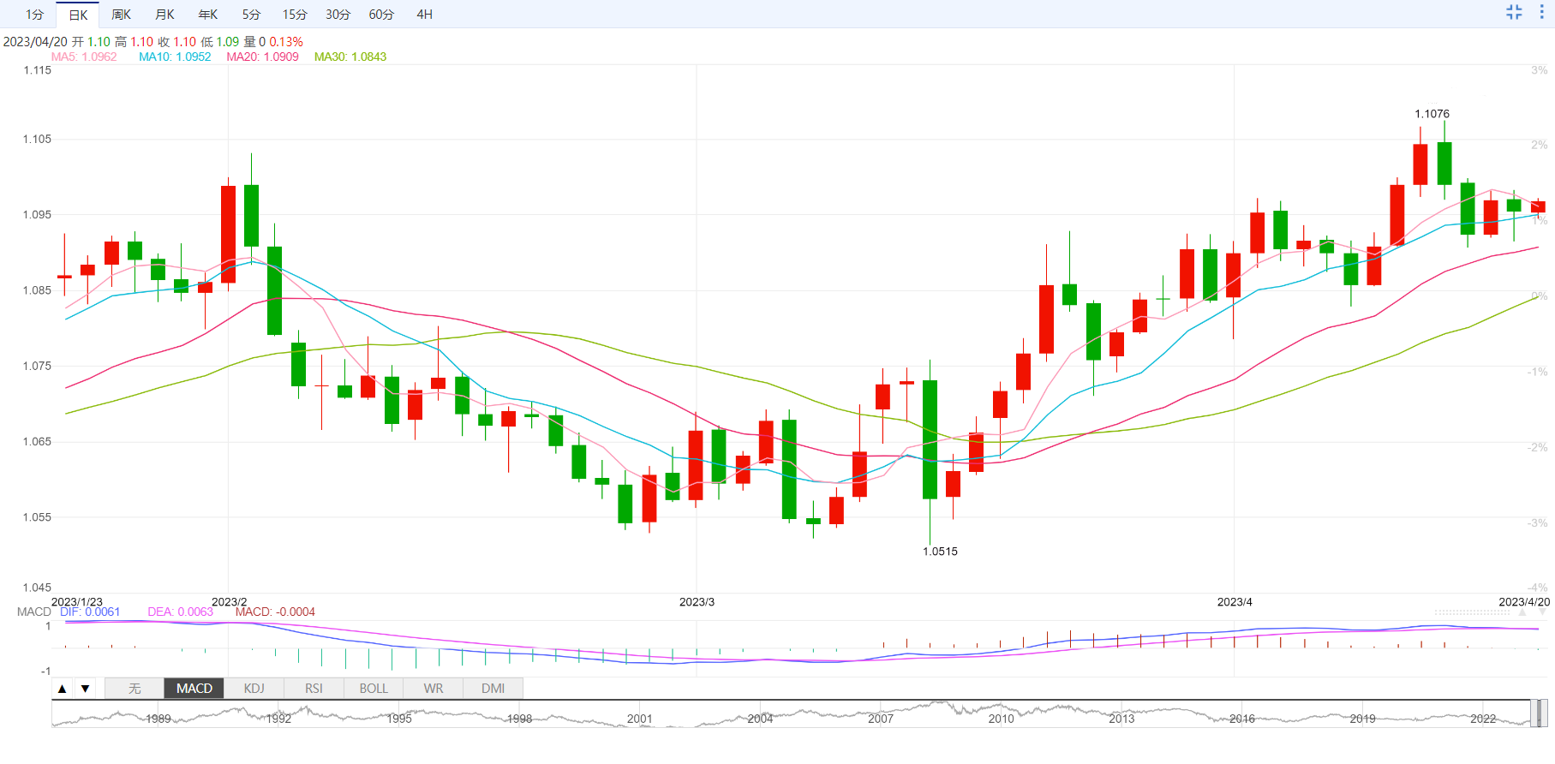
Task: Click the left handle of timeline range slider
Action: (1534, 713)
